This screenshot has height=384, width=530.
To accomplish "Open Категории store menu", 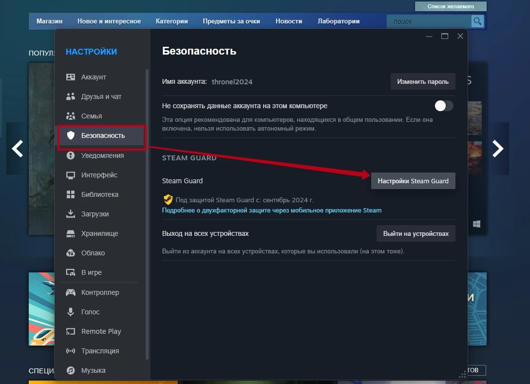I will pos(171,21).
